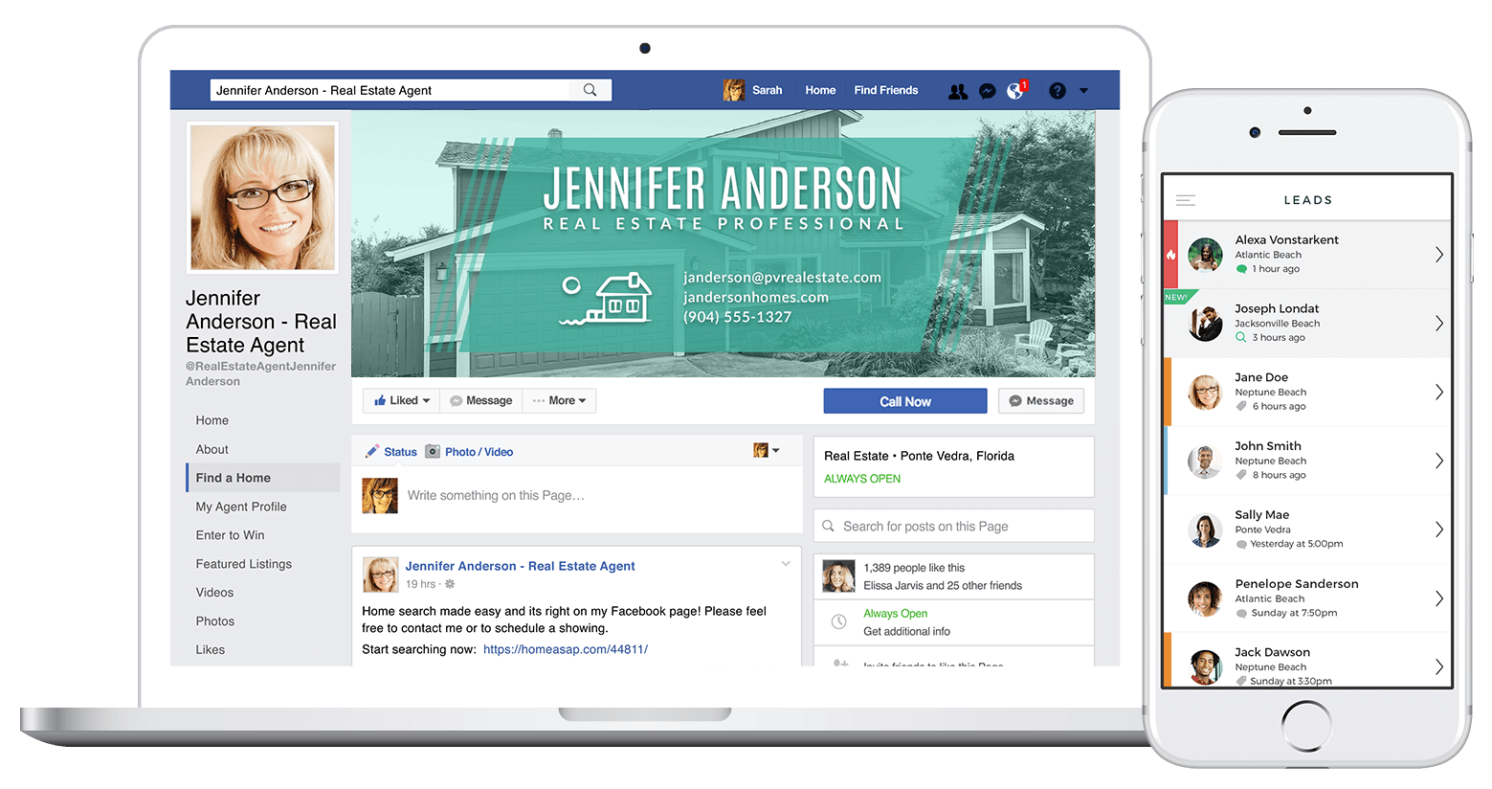Image resolution: width=1492 pixels, height=789 pixels.
Task: Open Enter to Win in the sidebar
Action: pyautogui.click(x=230, y=535)
